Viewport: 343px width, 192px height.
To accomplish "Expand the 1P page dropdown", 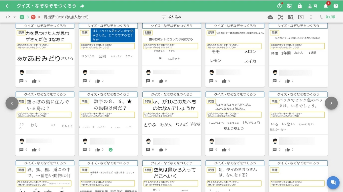I will (11, 17).
